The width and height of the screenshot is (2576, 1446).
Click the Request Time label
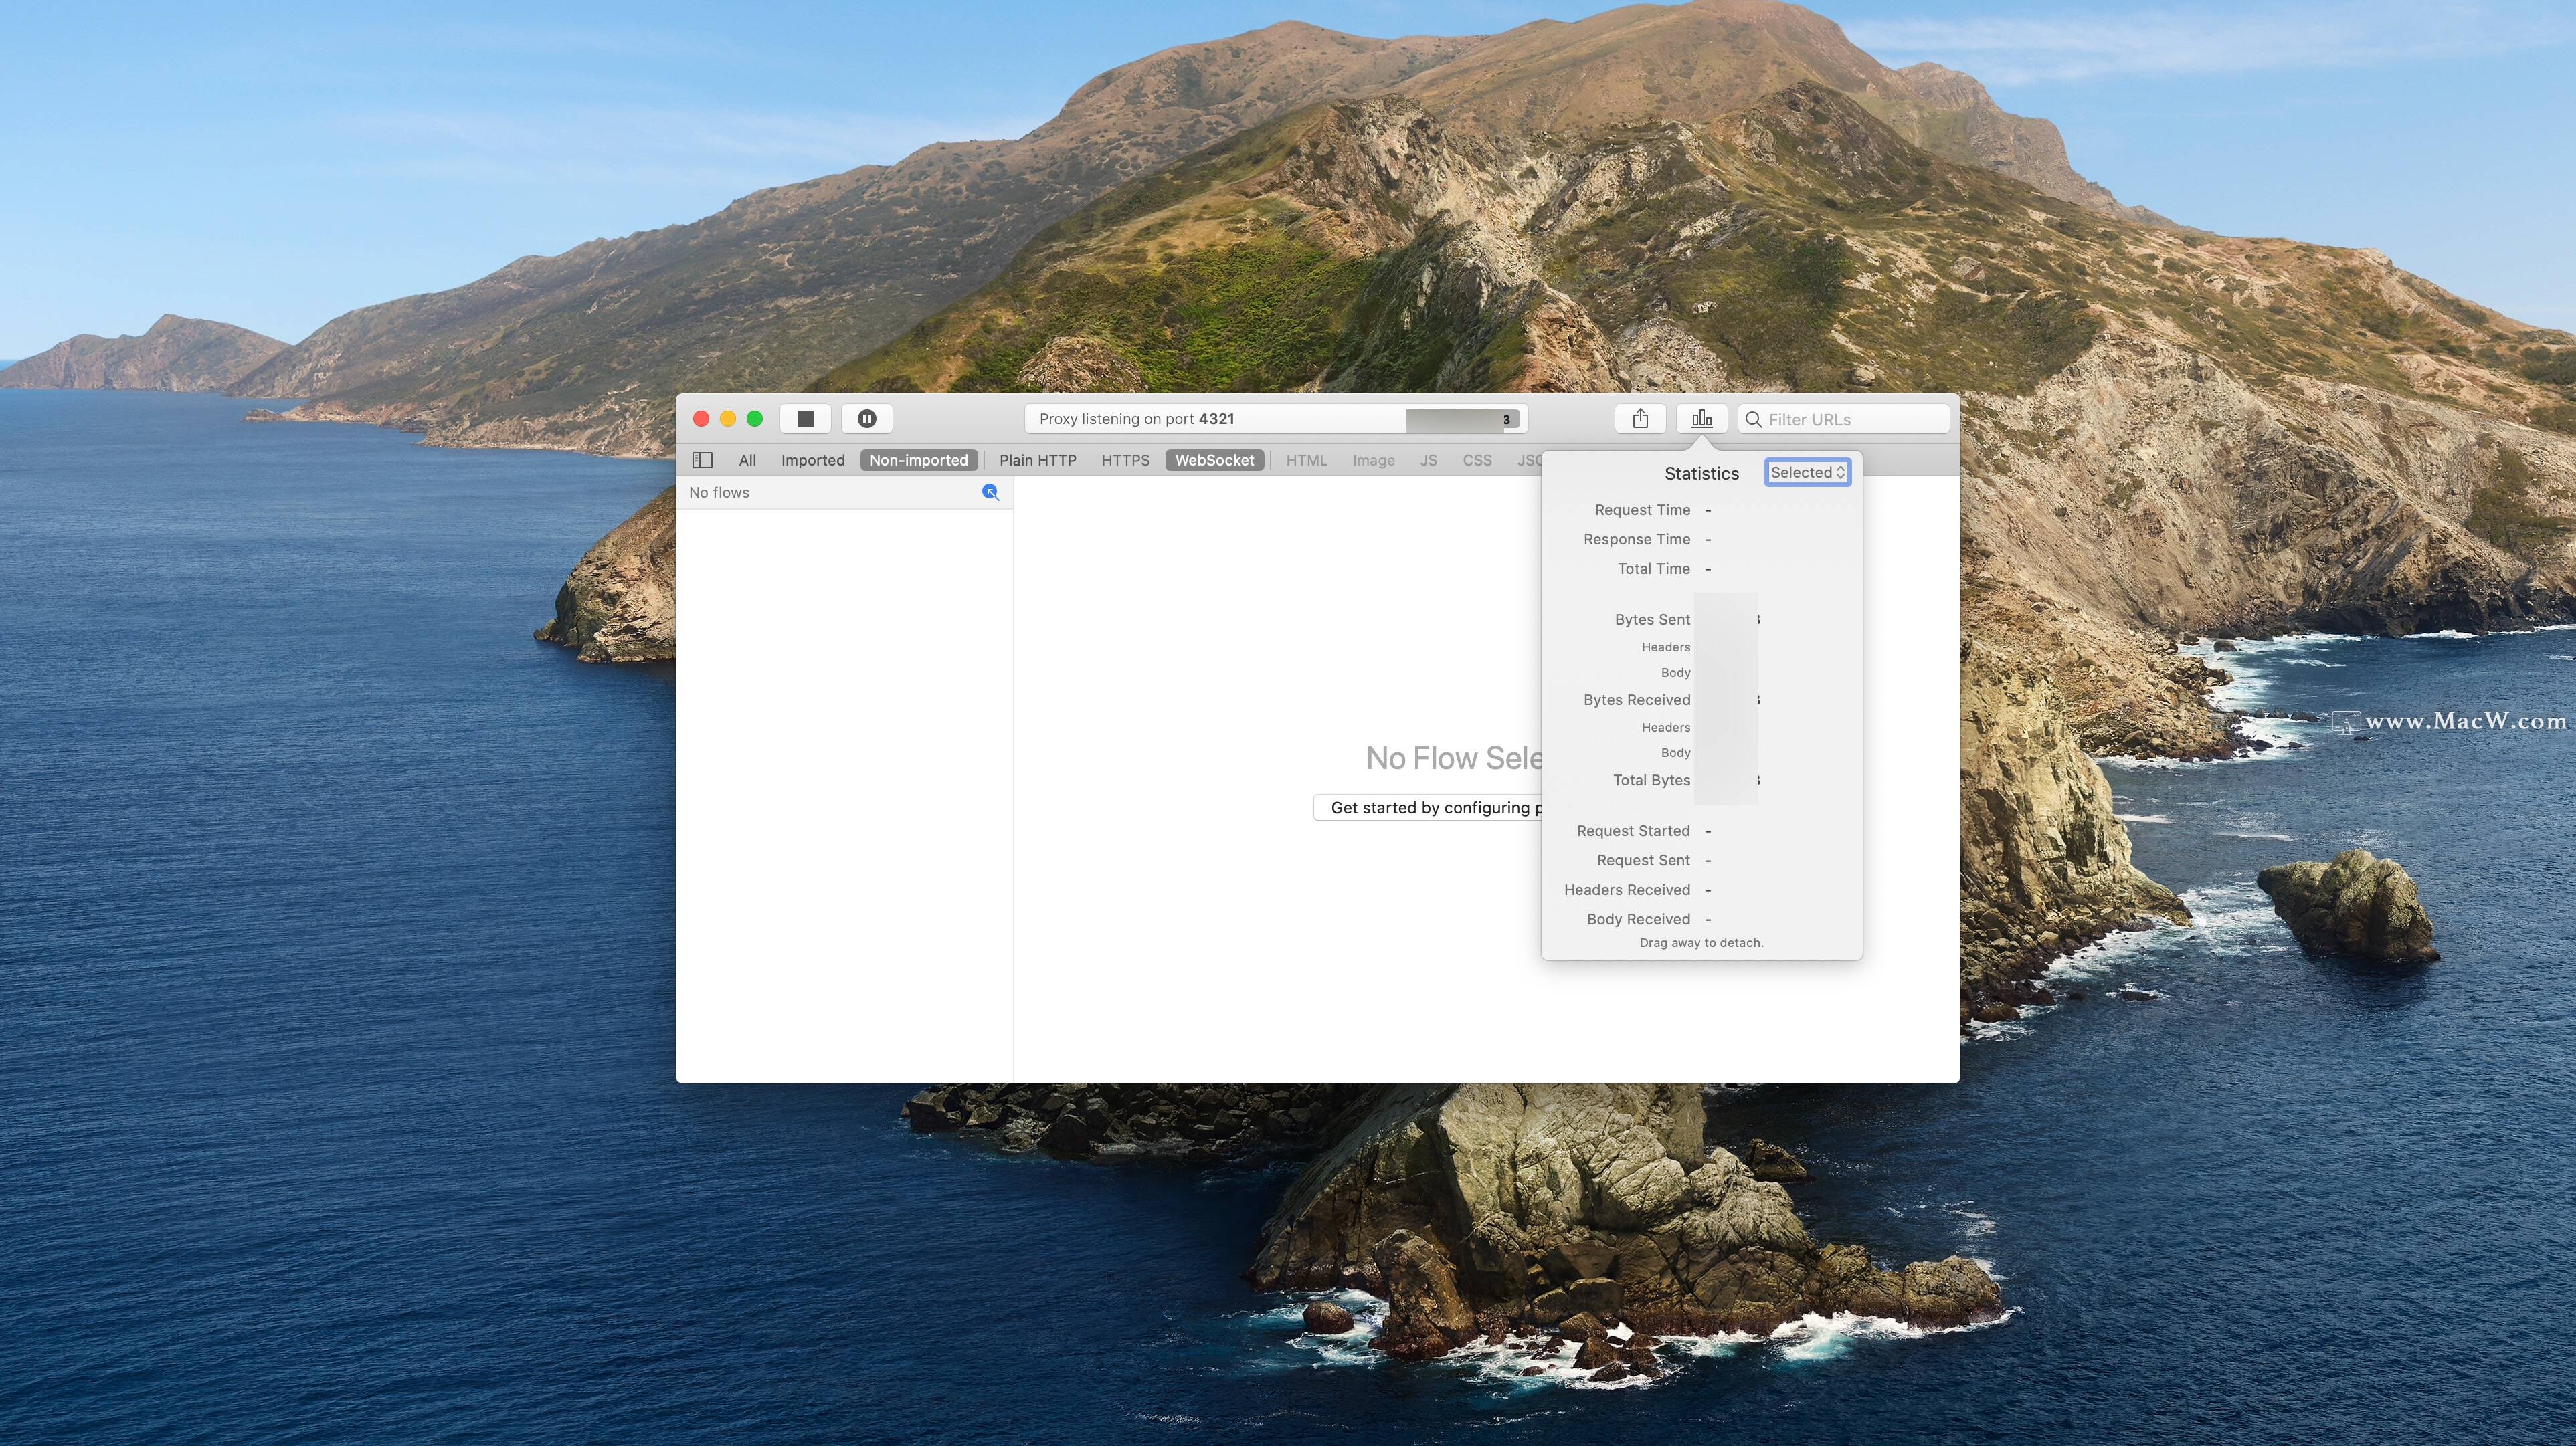tap(1642, 510)
